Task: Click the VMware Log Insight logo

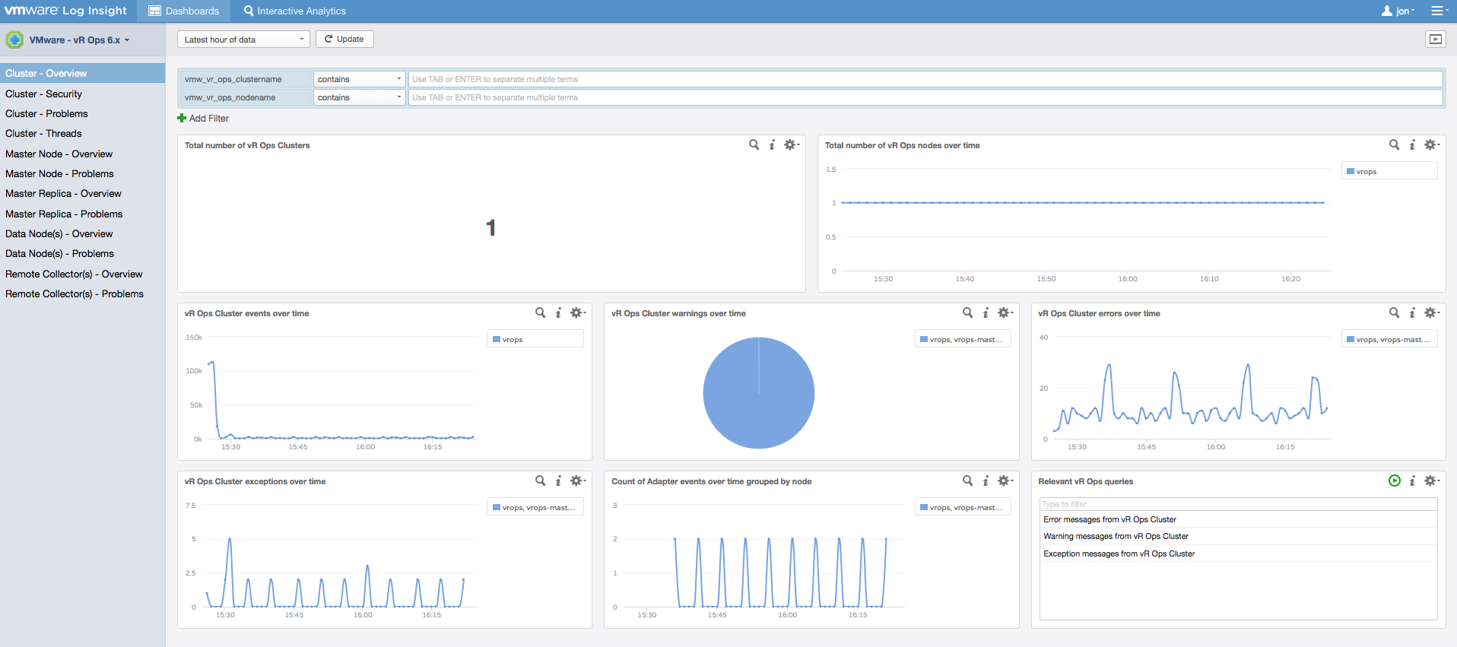Action: point(66,11)
